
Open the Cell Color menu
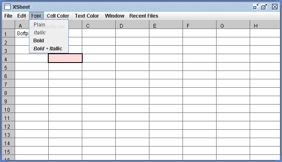(58, 16)
